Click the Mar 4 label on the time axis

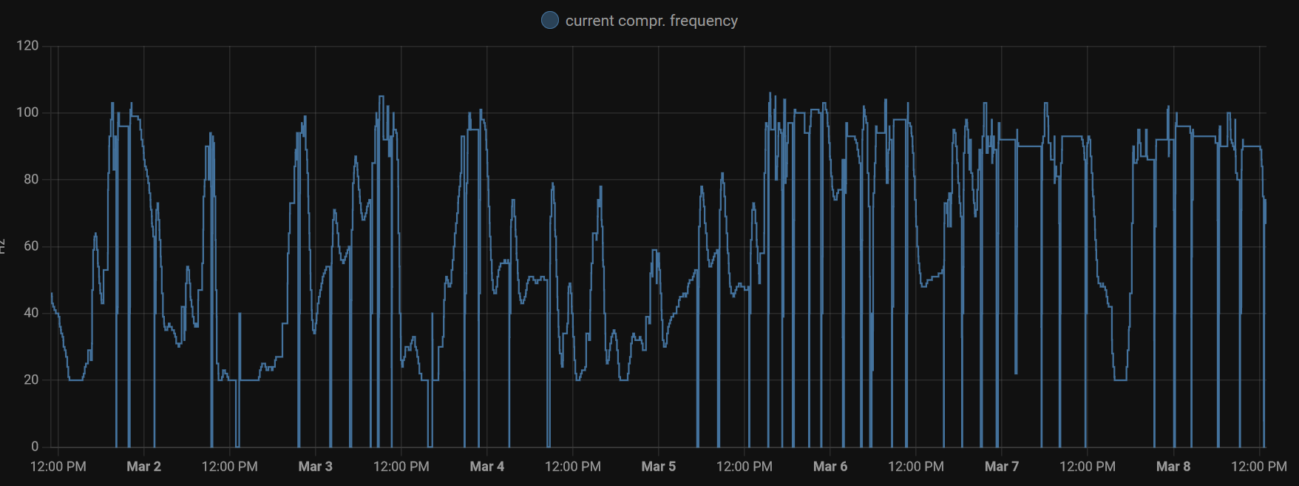pyautogui.click(x=486, y=466)
